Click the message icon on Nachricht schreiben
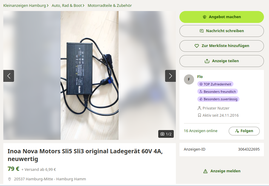Image resolution: width=269 pixels, height=186 pixels. tap(202, 31)
